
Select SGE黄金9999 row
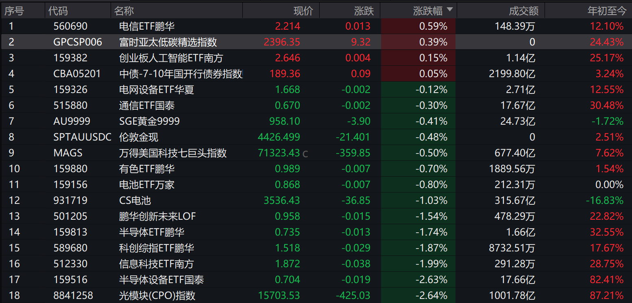click(316, 121)
